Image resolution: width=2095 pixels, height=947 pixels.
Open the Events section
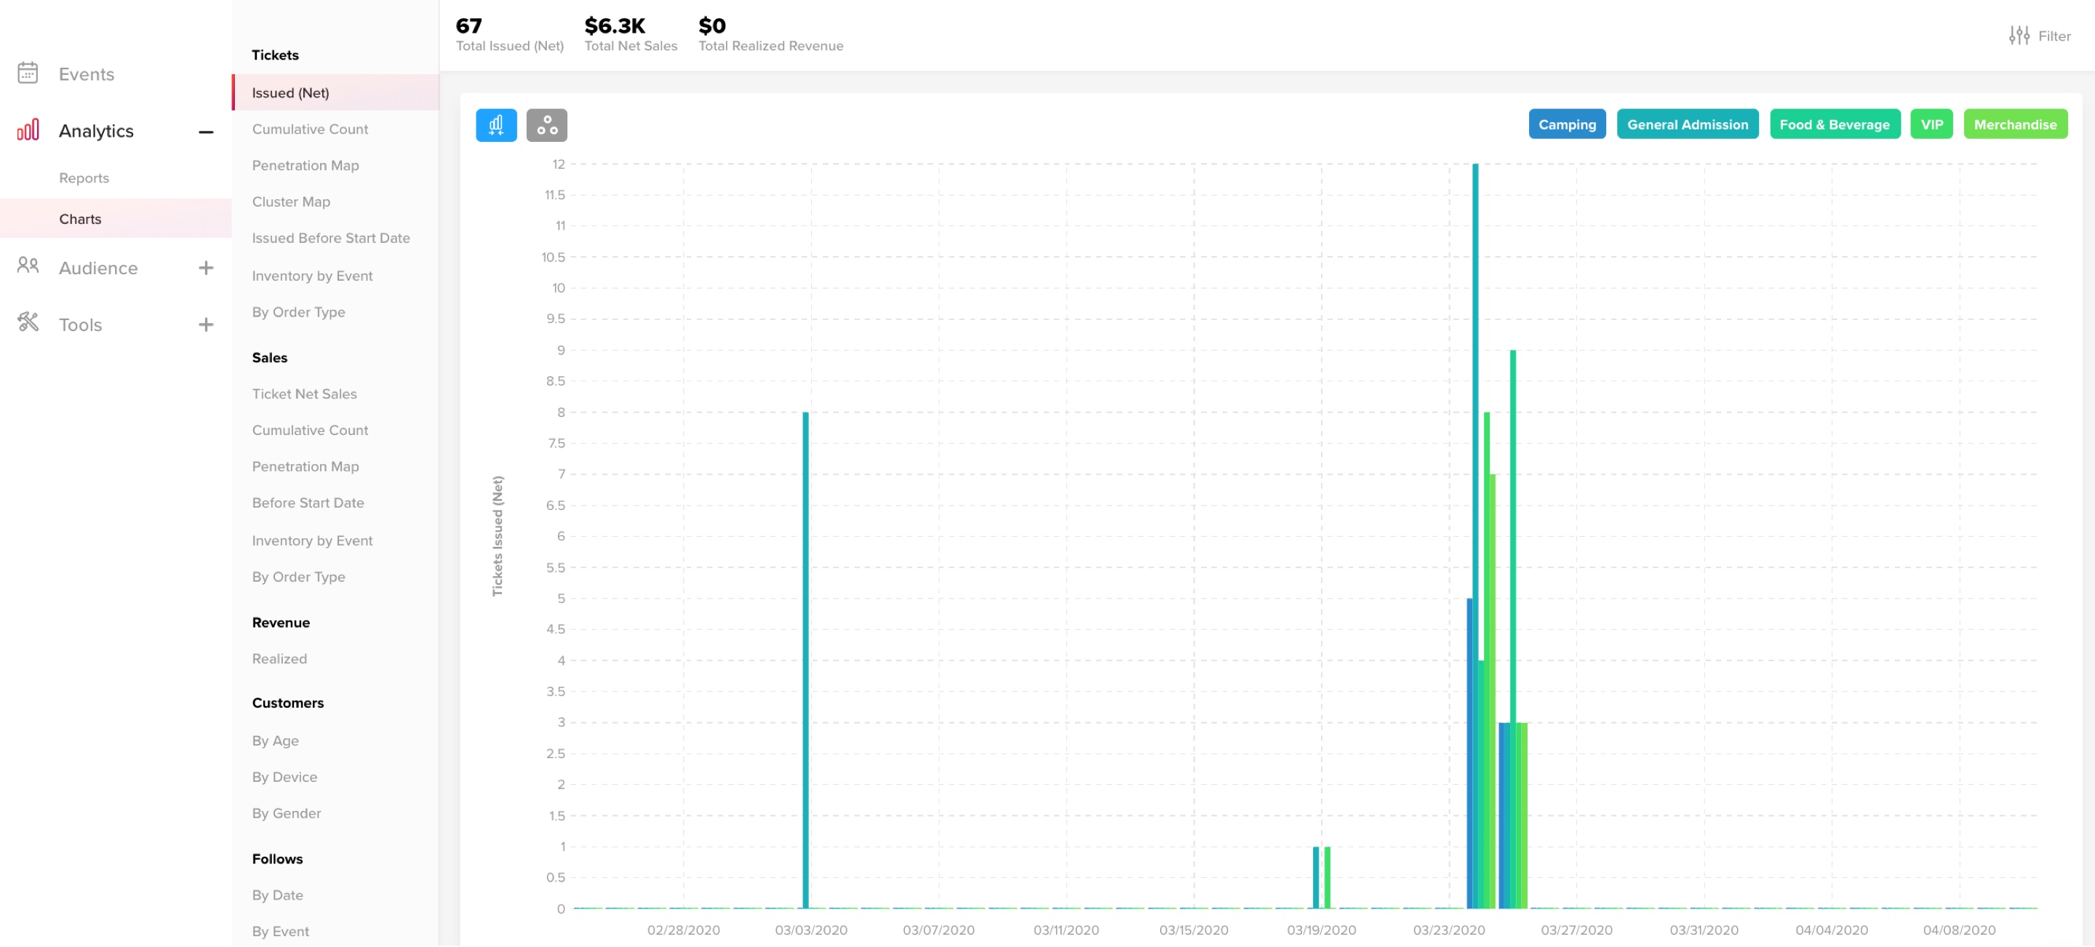point(87,74)
